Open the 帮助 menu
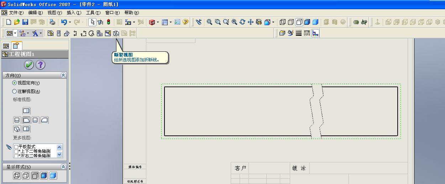 click(x=131, y=13)
